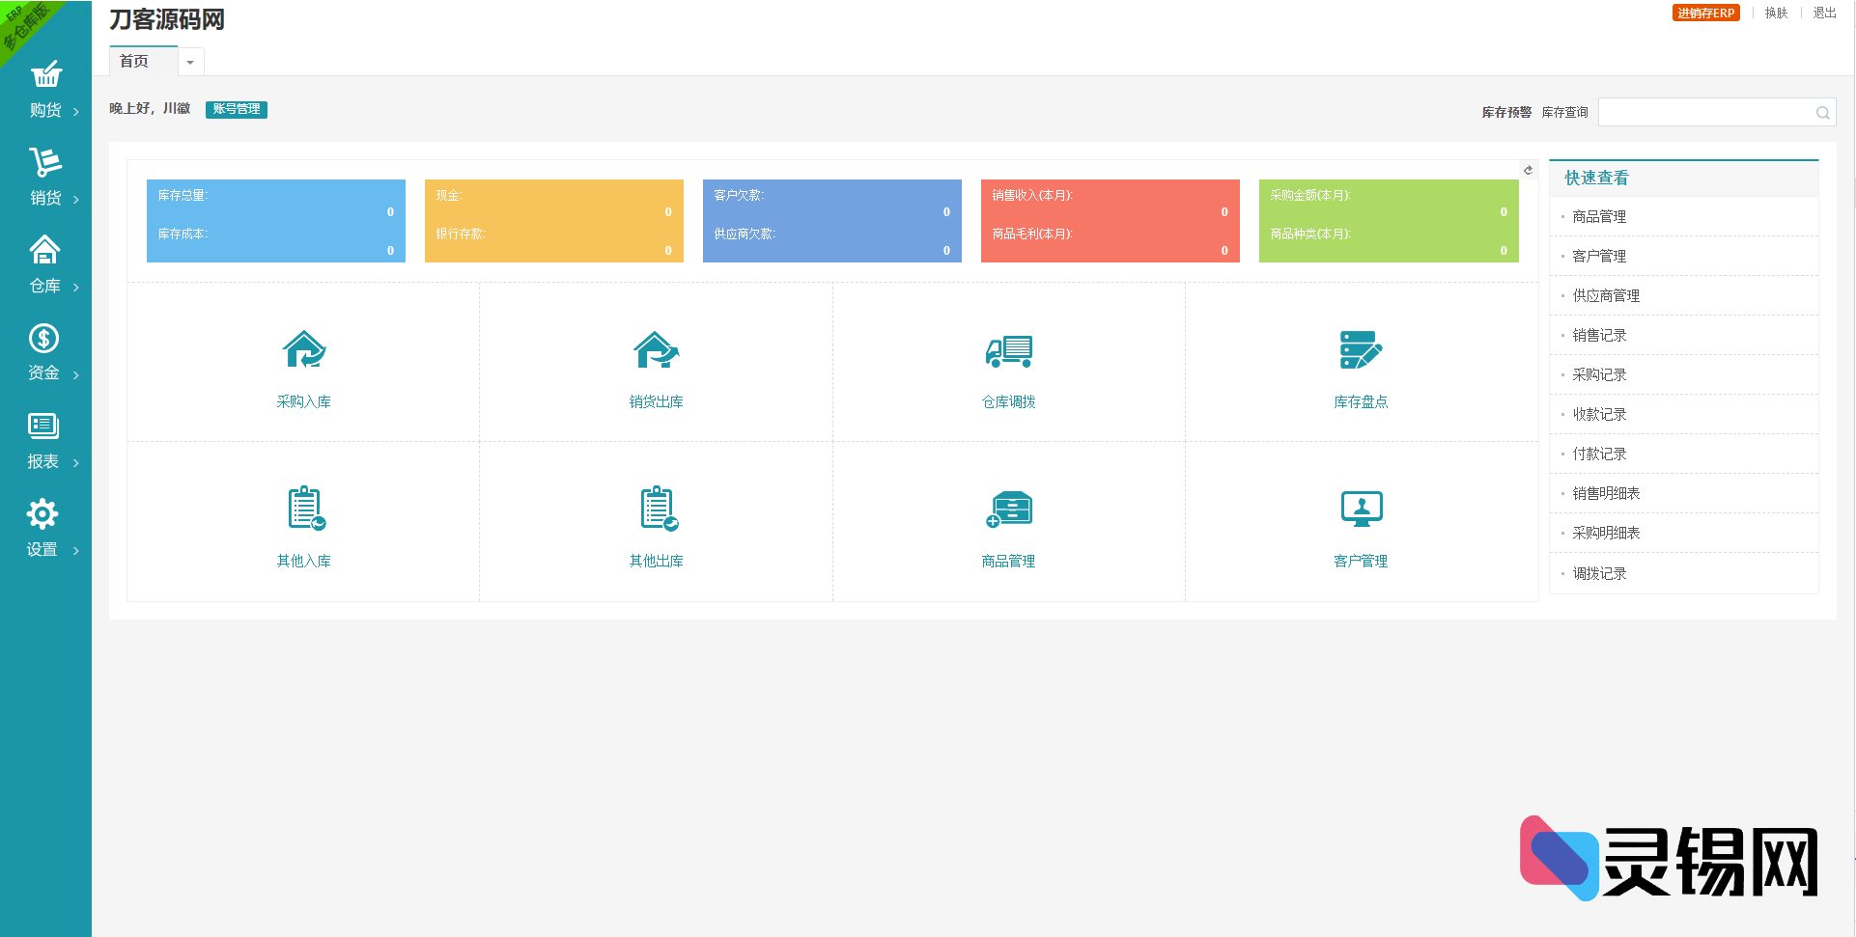This screenshot has height=937, width=1856.
Task: Open 供应商管理 in quick view list
Action: pyautogui.click(x=1606, y=296)
